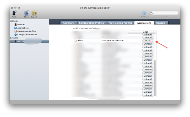Viewport: 190px width, 117px height.
Task: Click the last Uninstall button in list
Action: coord(148,95)
